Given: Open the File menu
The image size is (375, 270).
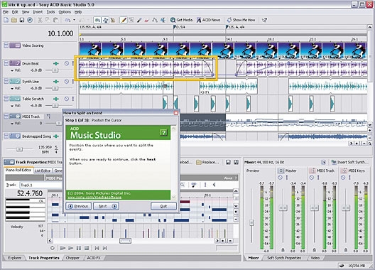Looking at the screenshot, I should click(x=6, y=12).
